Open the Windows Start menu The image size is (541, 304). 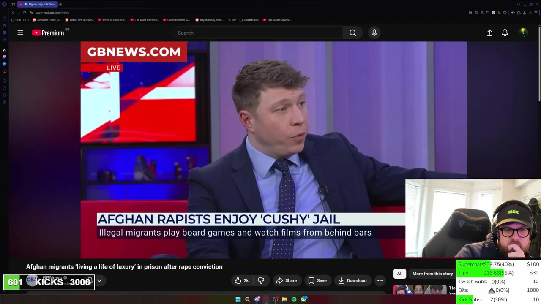[238, 299]
